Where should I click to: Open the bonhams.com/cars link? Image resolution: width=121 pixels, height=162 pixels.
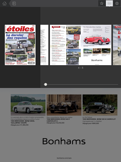coord(64,158)
